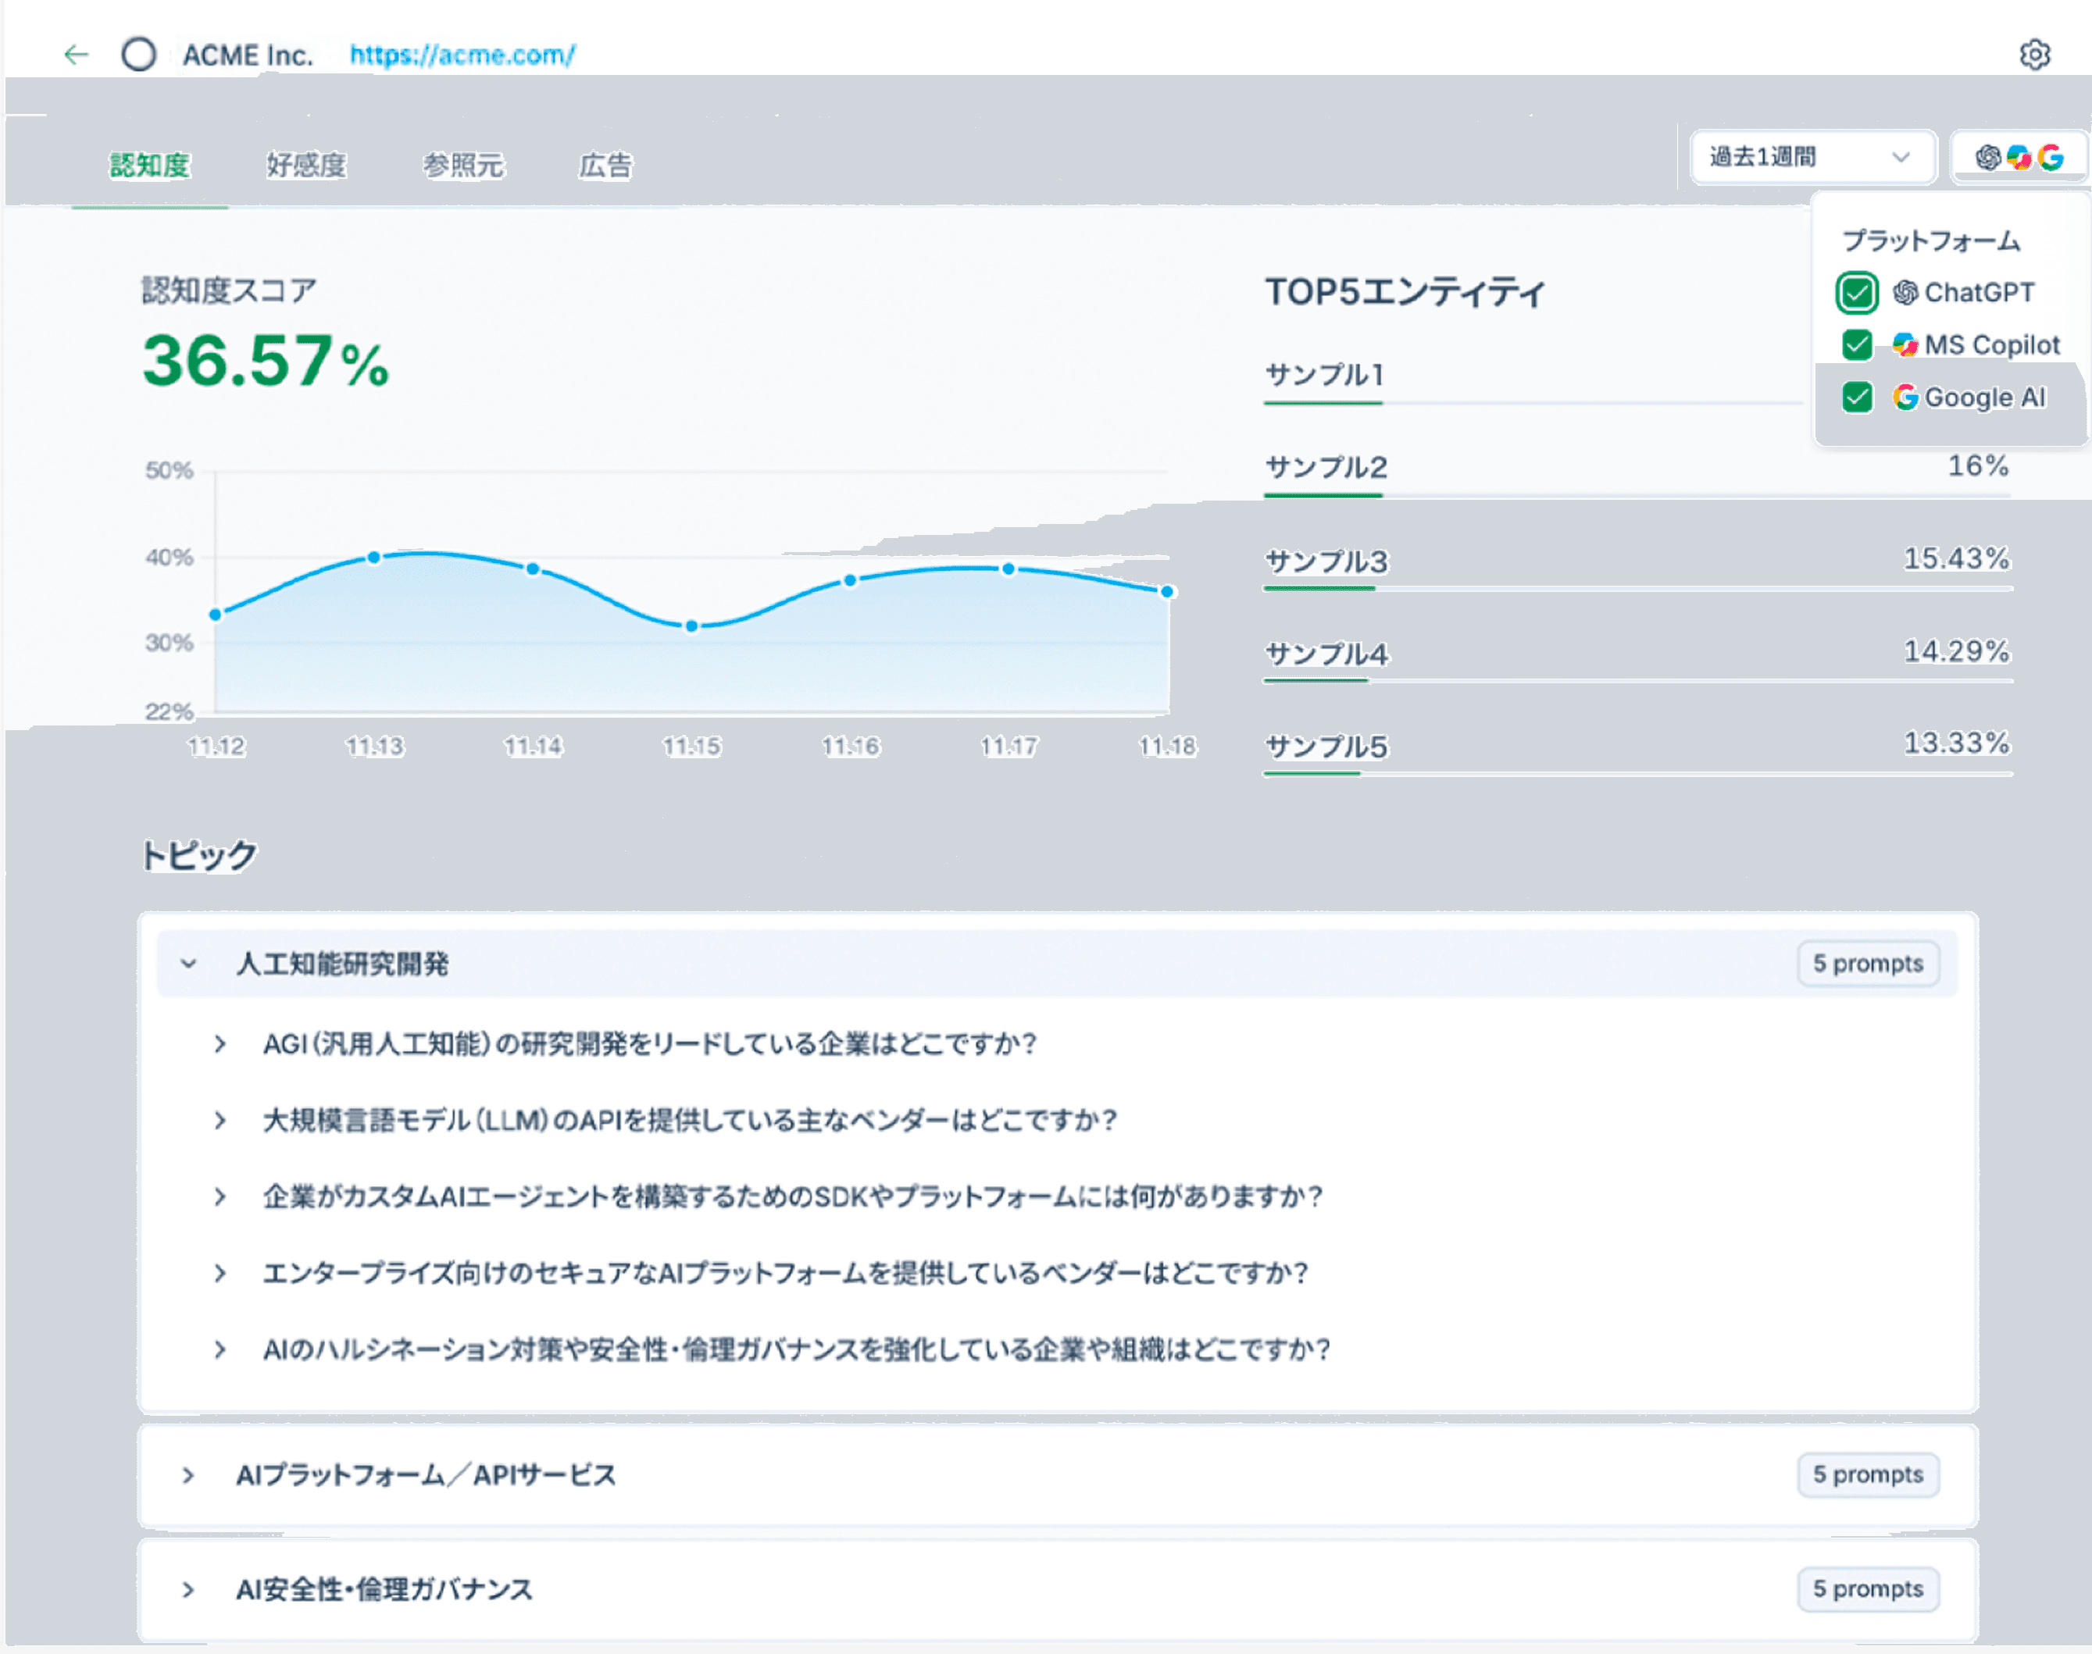This screenshot has height=1654, width=2092.
Task: Click 5 prompts badge on AI安全性 row
Action: pos(1869,1589)
